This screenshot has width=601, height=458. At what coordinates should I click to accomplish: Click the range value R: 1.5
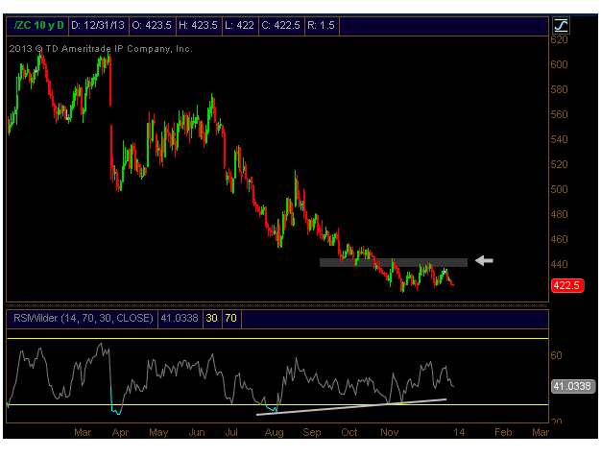pyautogui.click(x=322, y=26)
